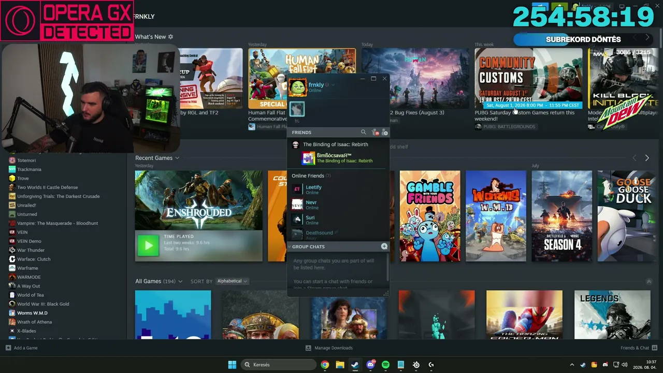Click the X-Blades icon
This screenshot has width=663, height=373.
[12, 331]
